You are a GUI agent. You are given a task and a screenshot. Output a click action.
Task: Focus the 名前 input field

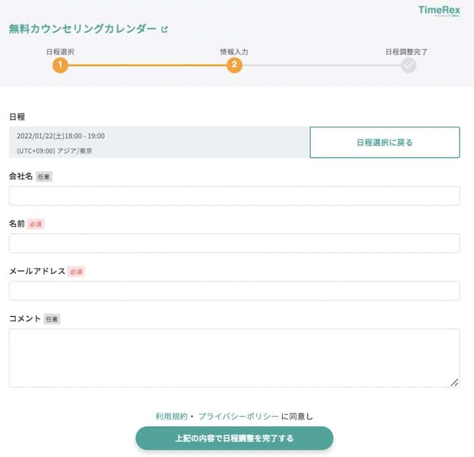point(234,243)
